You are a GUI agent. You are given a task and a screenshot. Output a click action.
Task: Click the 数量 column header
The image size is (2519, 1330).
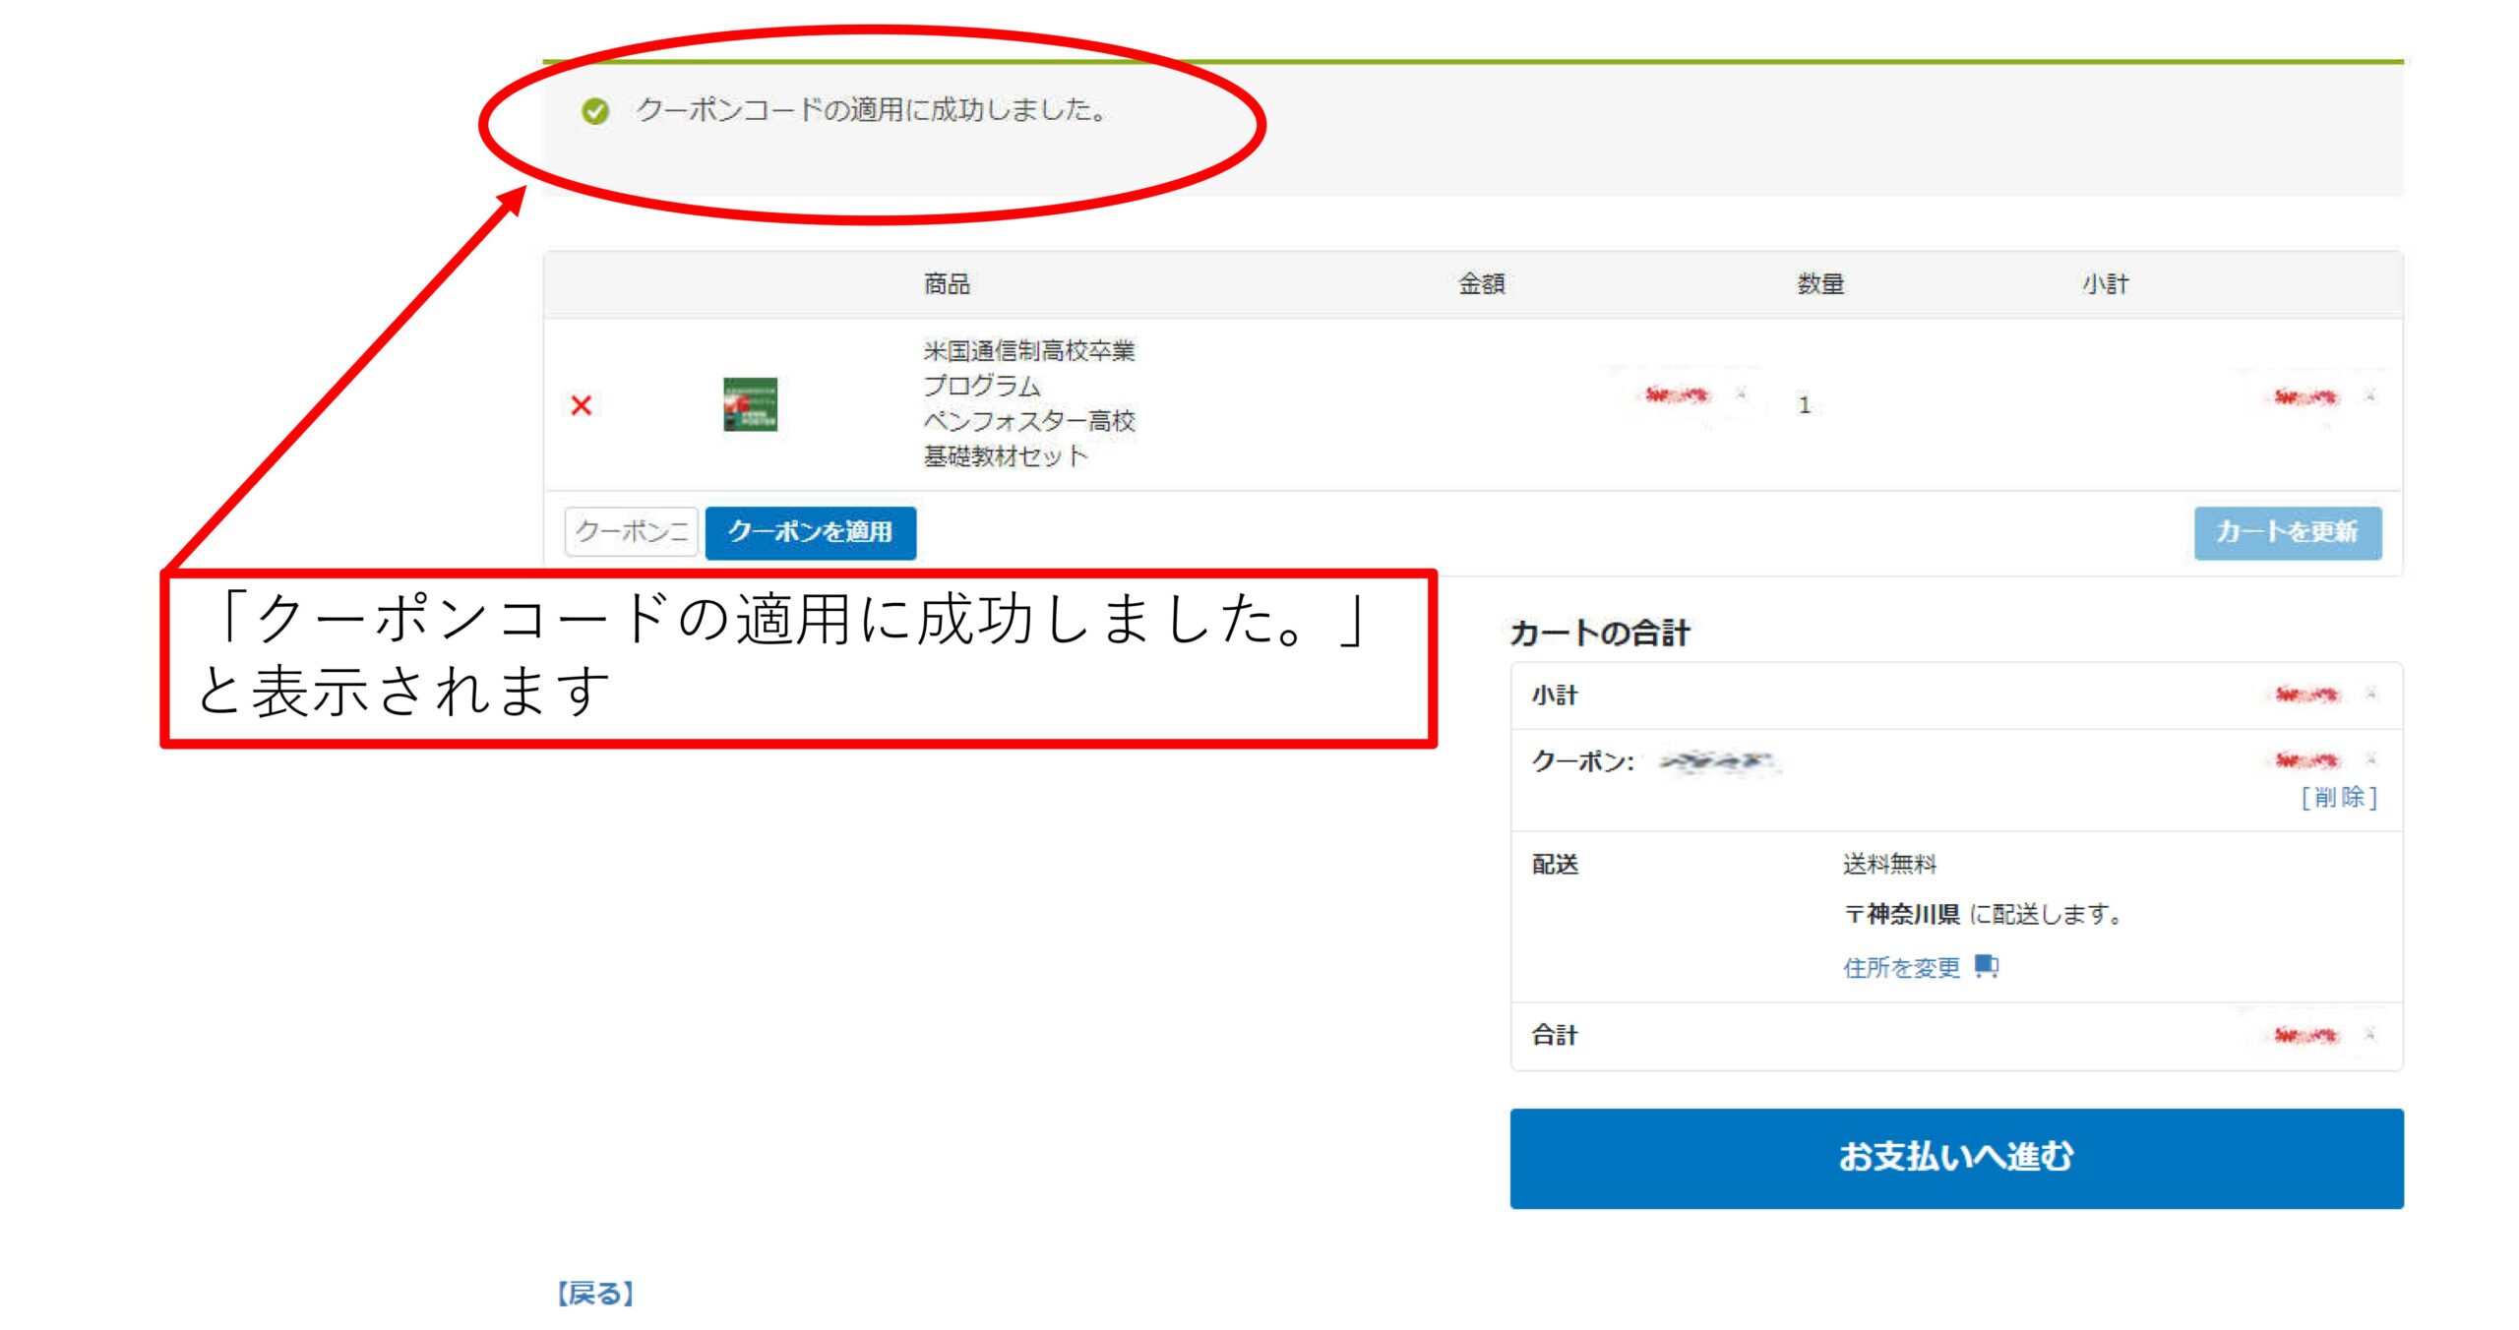1819,284
